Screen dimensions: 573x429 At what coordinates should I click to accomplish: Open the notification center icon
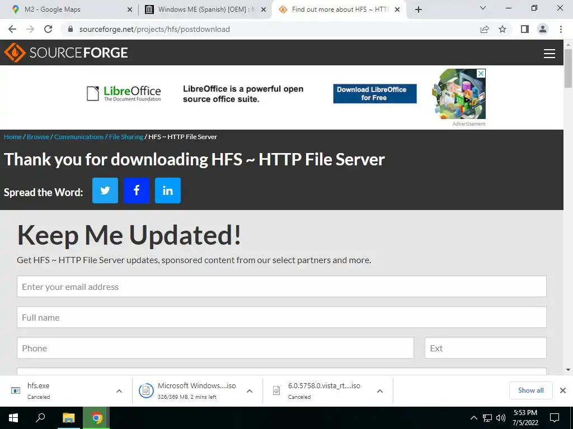[555, 418]
